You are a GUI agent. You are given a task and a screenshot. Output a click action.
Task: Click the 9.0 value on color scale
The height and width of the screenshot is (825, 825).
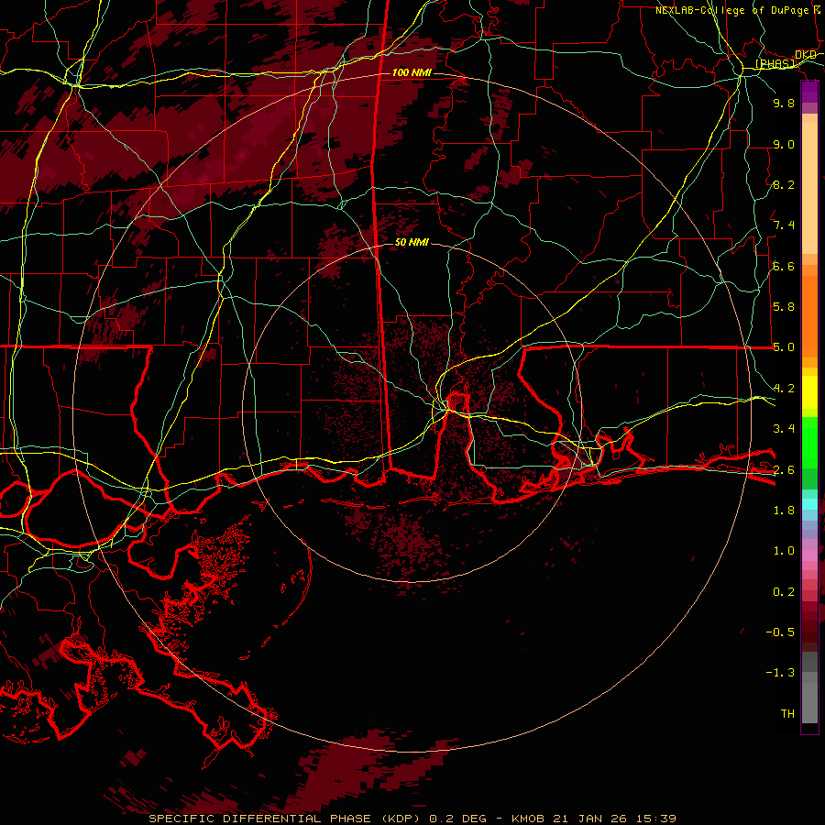tap(784, 144)
